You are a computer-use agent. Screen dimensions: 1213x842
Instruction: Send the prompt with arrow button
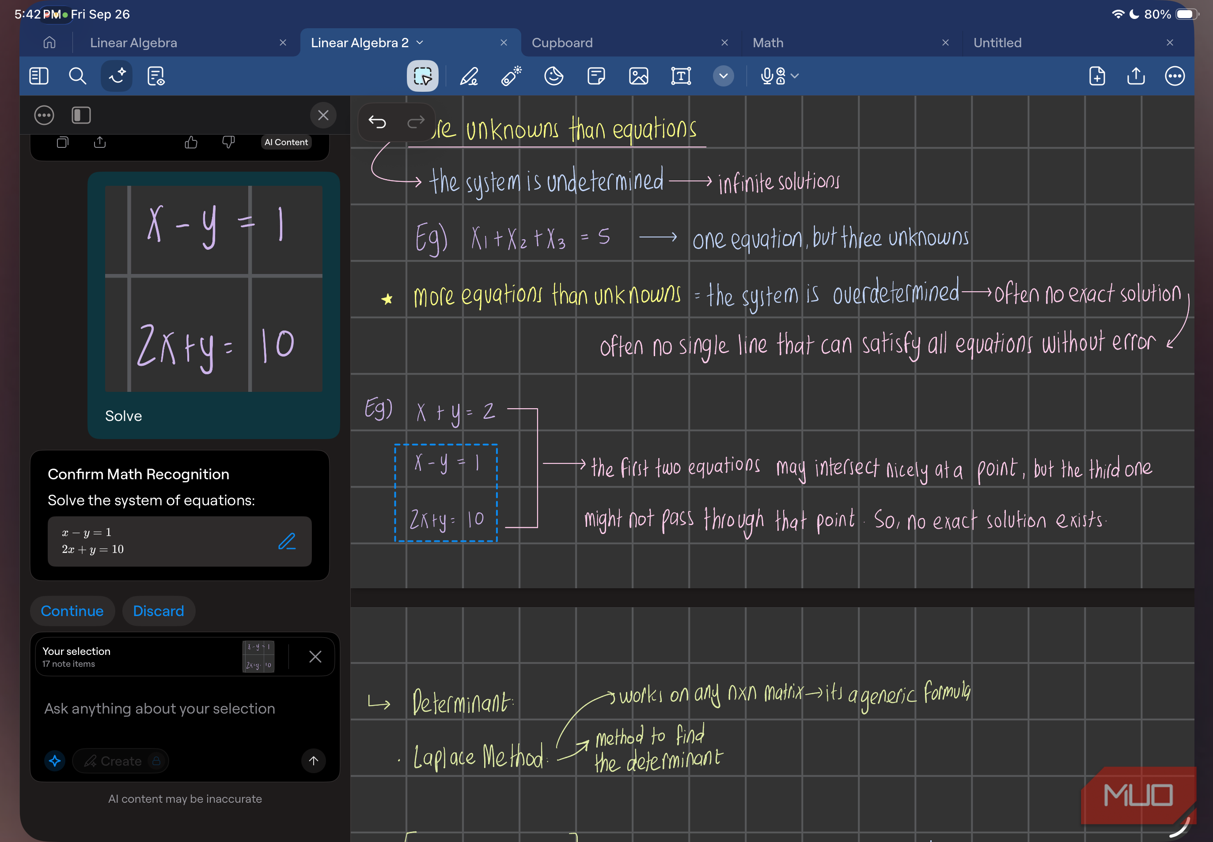point(313,761)
